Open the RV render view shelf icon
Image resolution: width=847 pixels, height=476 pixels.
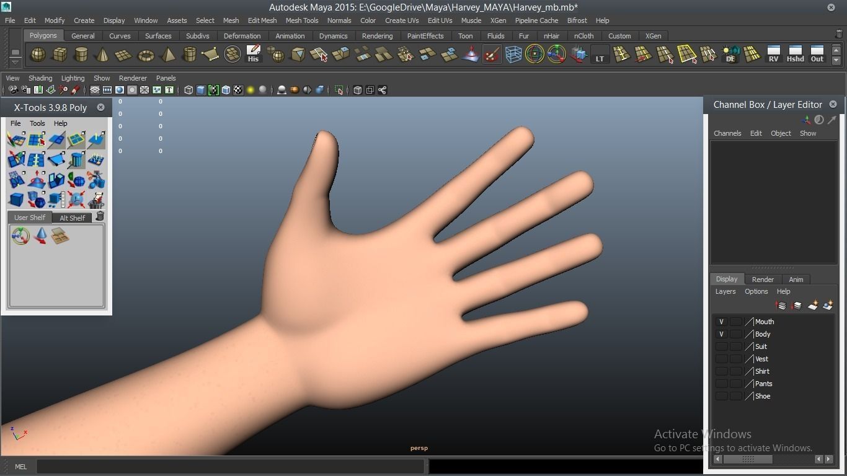pyautogui.click(x=773, y=54)
